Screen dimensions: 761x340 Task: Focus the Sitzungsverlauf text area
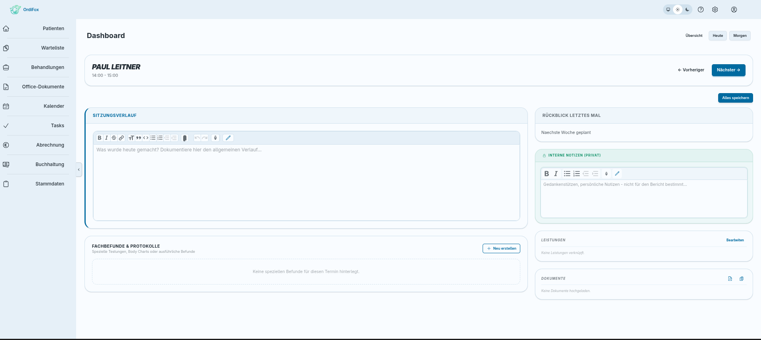point(307,182)
